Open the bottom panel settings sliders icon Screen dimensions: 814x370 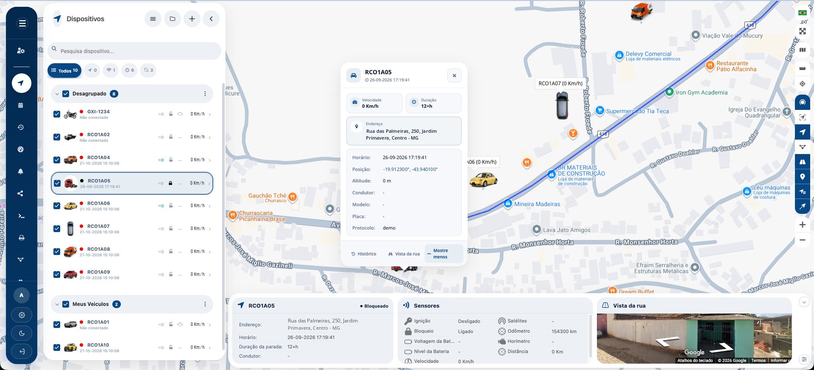[804, 359]
